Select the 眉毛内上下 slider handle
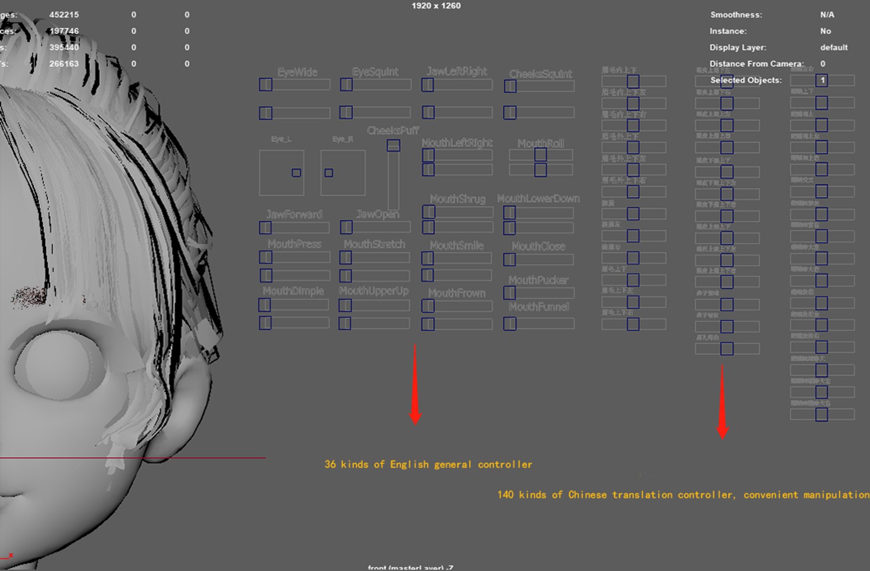870x571 pixels. click(633, 81)
